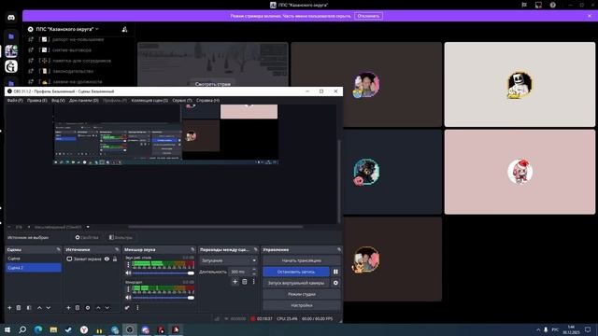Open the Audio Mixer kebab menu at the bottom
This screenshot has width=598, height=336.
tap(137, 308)
